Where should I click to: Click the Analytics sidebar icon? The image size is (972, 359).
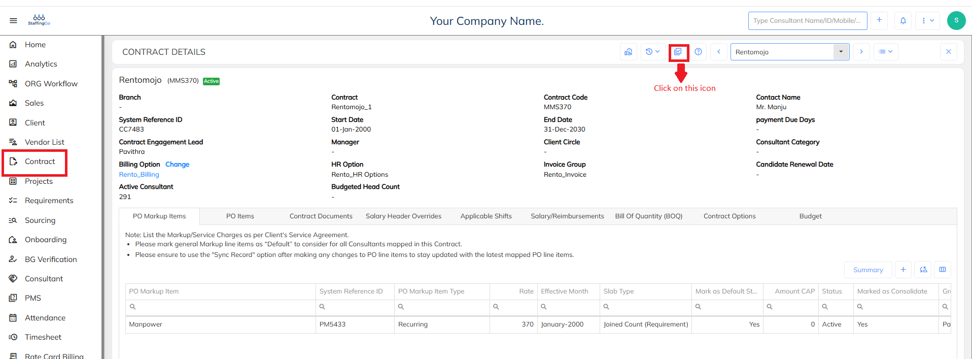point(13,64)
